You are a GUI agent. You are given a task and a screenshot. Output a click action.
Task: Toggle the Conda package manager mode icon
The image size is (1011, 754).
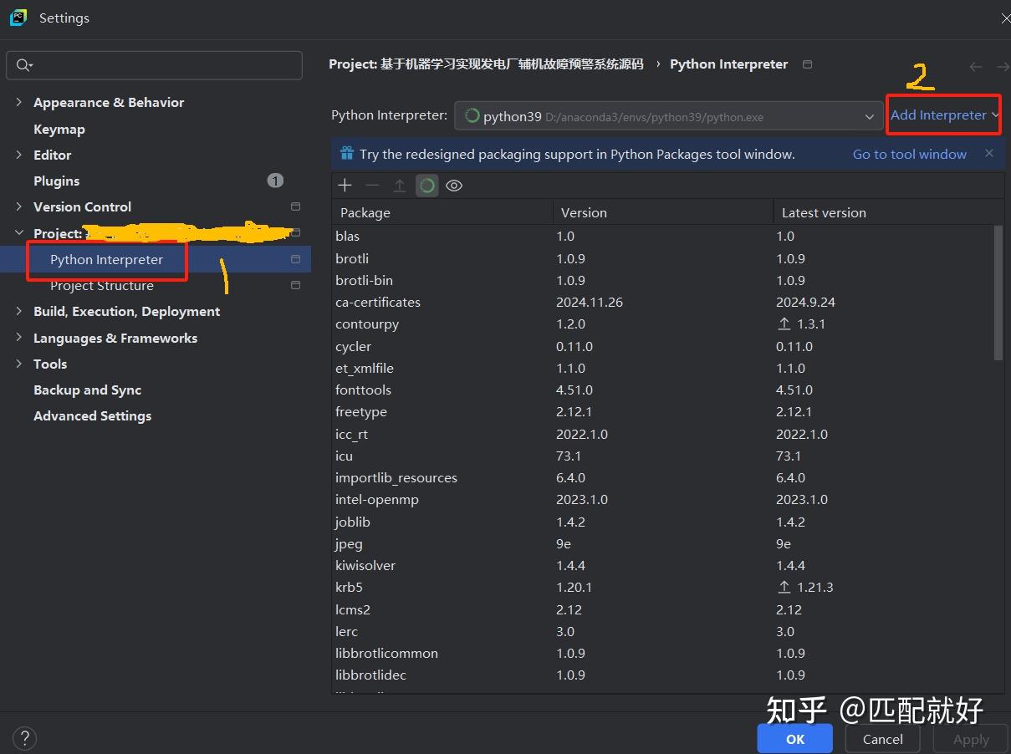tap(426, 185)
